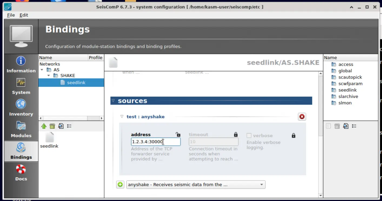Click the title bar's up-arrow shade button

351,7
